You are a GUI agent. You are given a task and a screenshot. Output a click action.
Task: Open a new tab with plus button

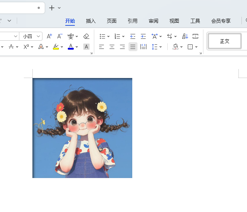point(52,8)
